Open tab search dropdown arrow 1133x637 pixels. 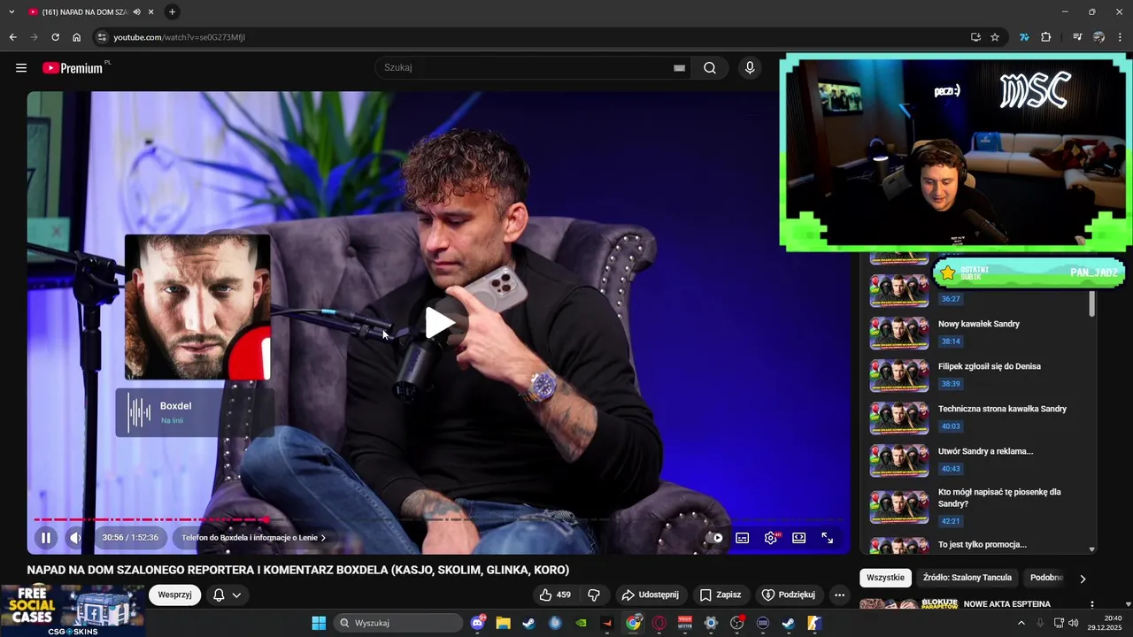[x=12, y=12]
